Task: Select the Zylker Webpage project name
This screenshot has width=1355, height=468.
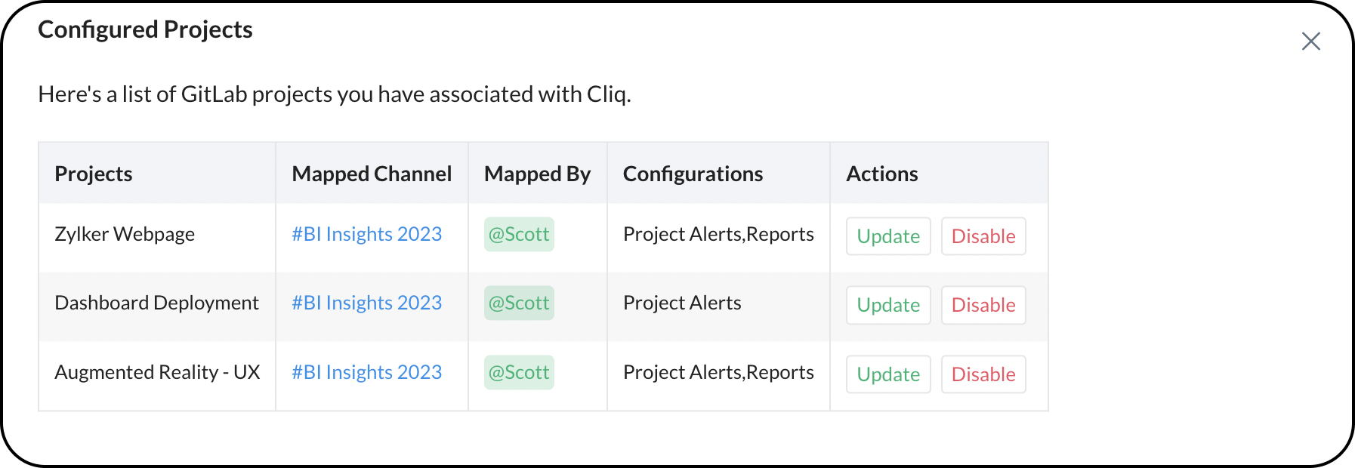Action: (125, 234)
